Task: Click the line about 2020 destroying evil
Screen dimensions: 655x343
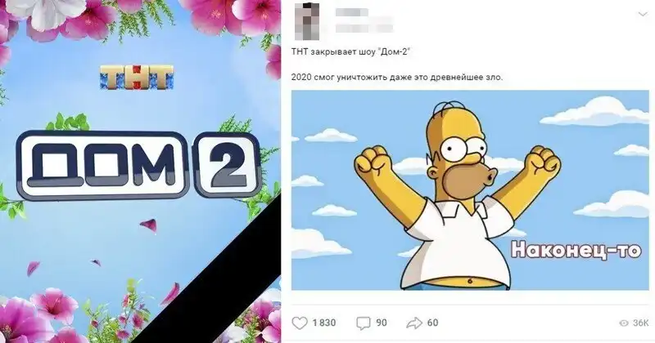Action: click(397, 77)
